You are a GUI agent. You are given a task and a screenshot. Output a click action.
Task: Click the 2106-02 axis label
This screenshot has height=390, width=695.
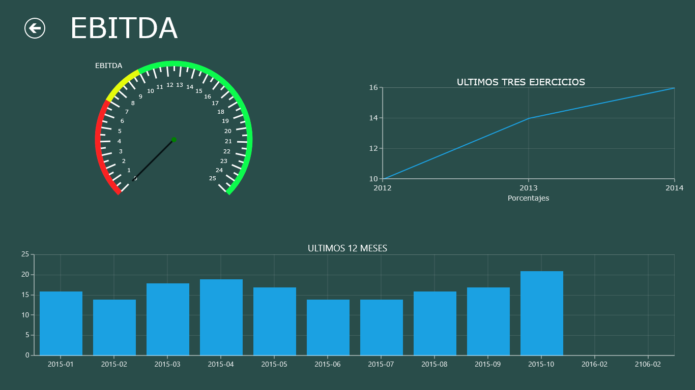pyautogui.click(x=648, y=364)
